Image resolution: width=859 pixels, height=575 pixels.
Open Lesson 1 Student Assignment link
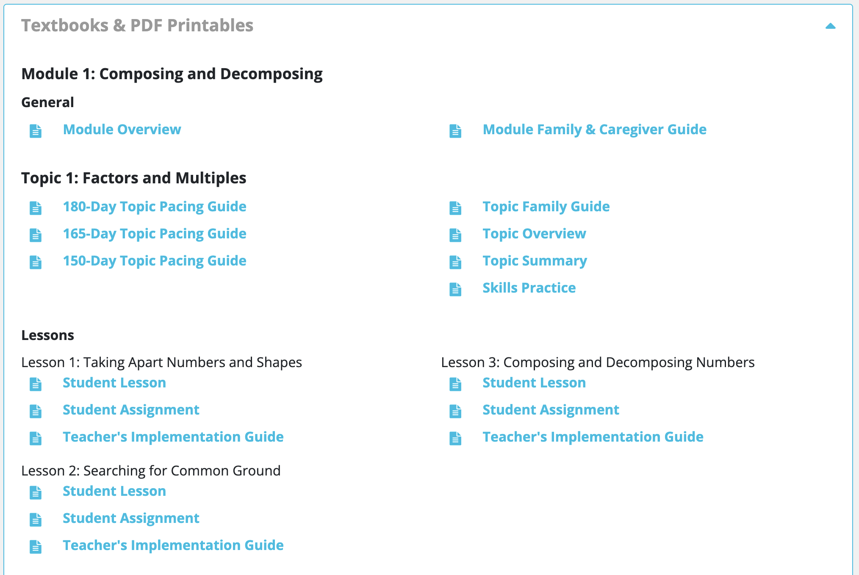(x=131, y=410)
